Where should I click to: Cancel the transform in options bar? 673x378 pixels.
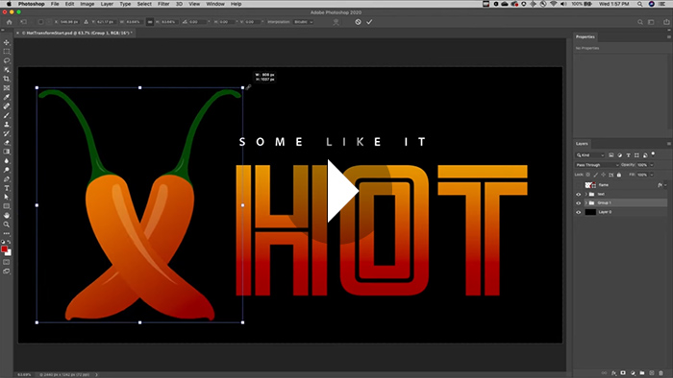(358, 22)
